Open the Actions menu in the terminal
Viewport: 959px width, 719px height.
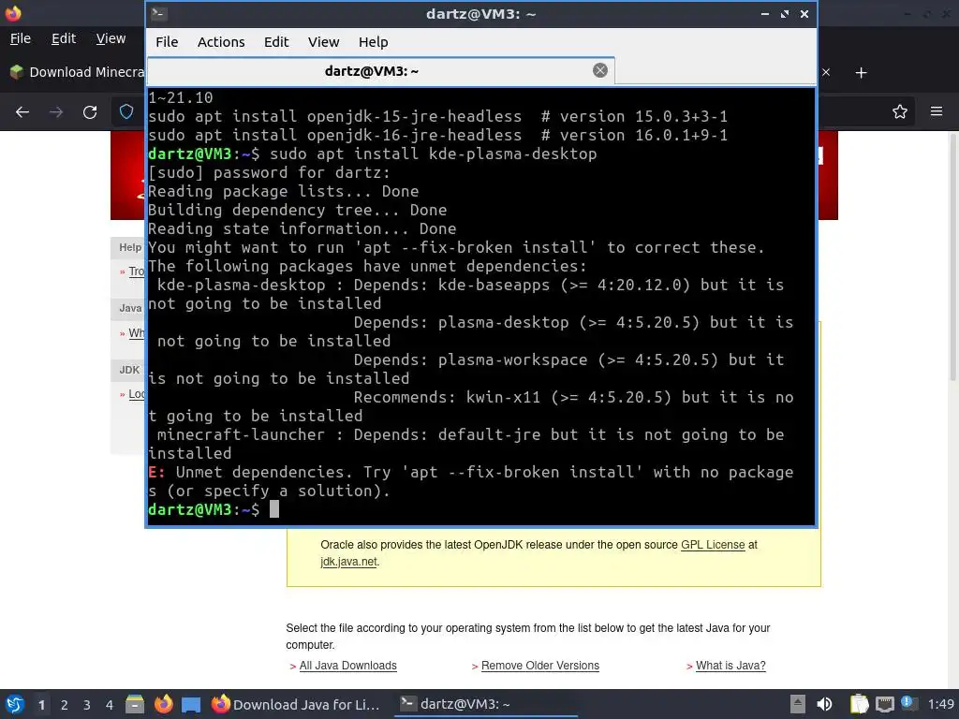pyautogui.click(x=221, y=42)
